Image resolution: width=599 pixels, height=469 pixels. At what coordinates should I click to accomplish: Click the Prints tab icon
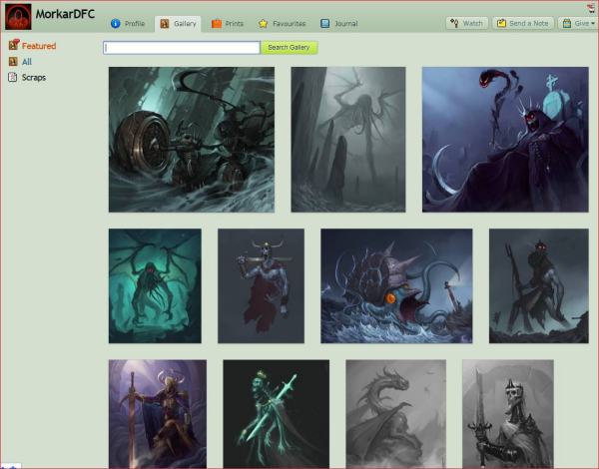(216, 23)
